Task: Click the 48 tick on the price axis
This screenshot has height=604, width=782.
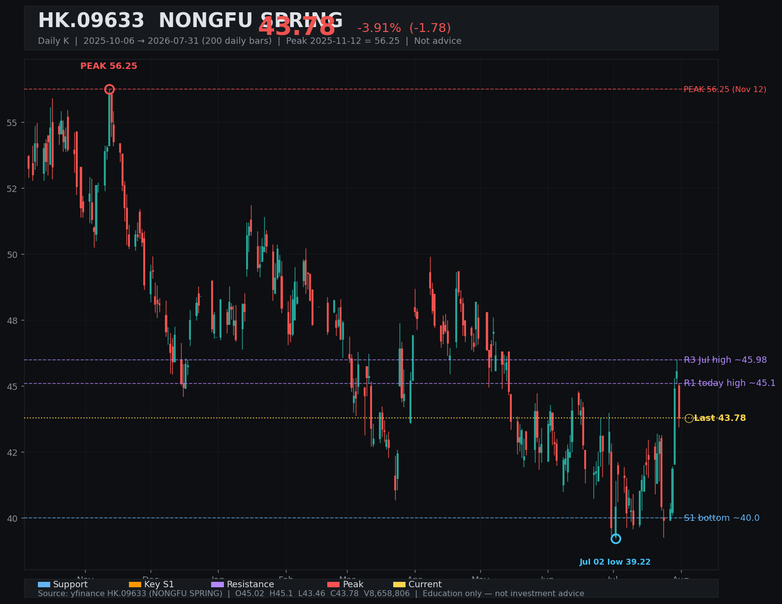Action: pyautogui.click(x=12, y=320)
